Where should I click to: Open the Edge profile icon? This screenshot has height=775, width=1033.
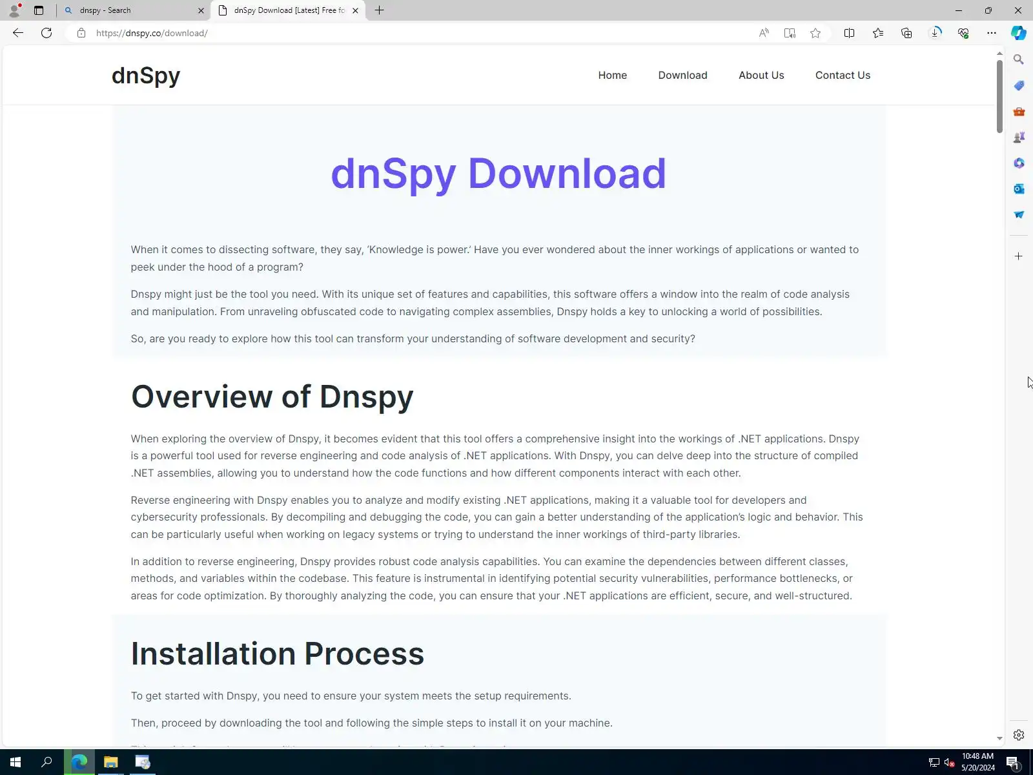click(14, 10)
